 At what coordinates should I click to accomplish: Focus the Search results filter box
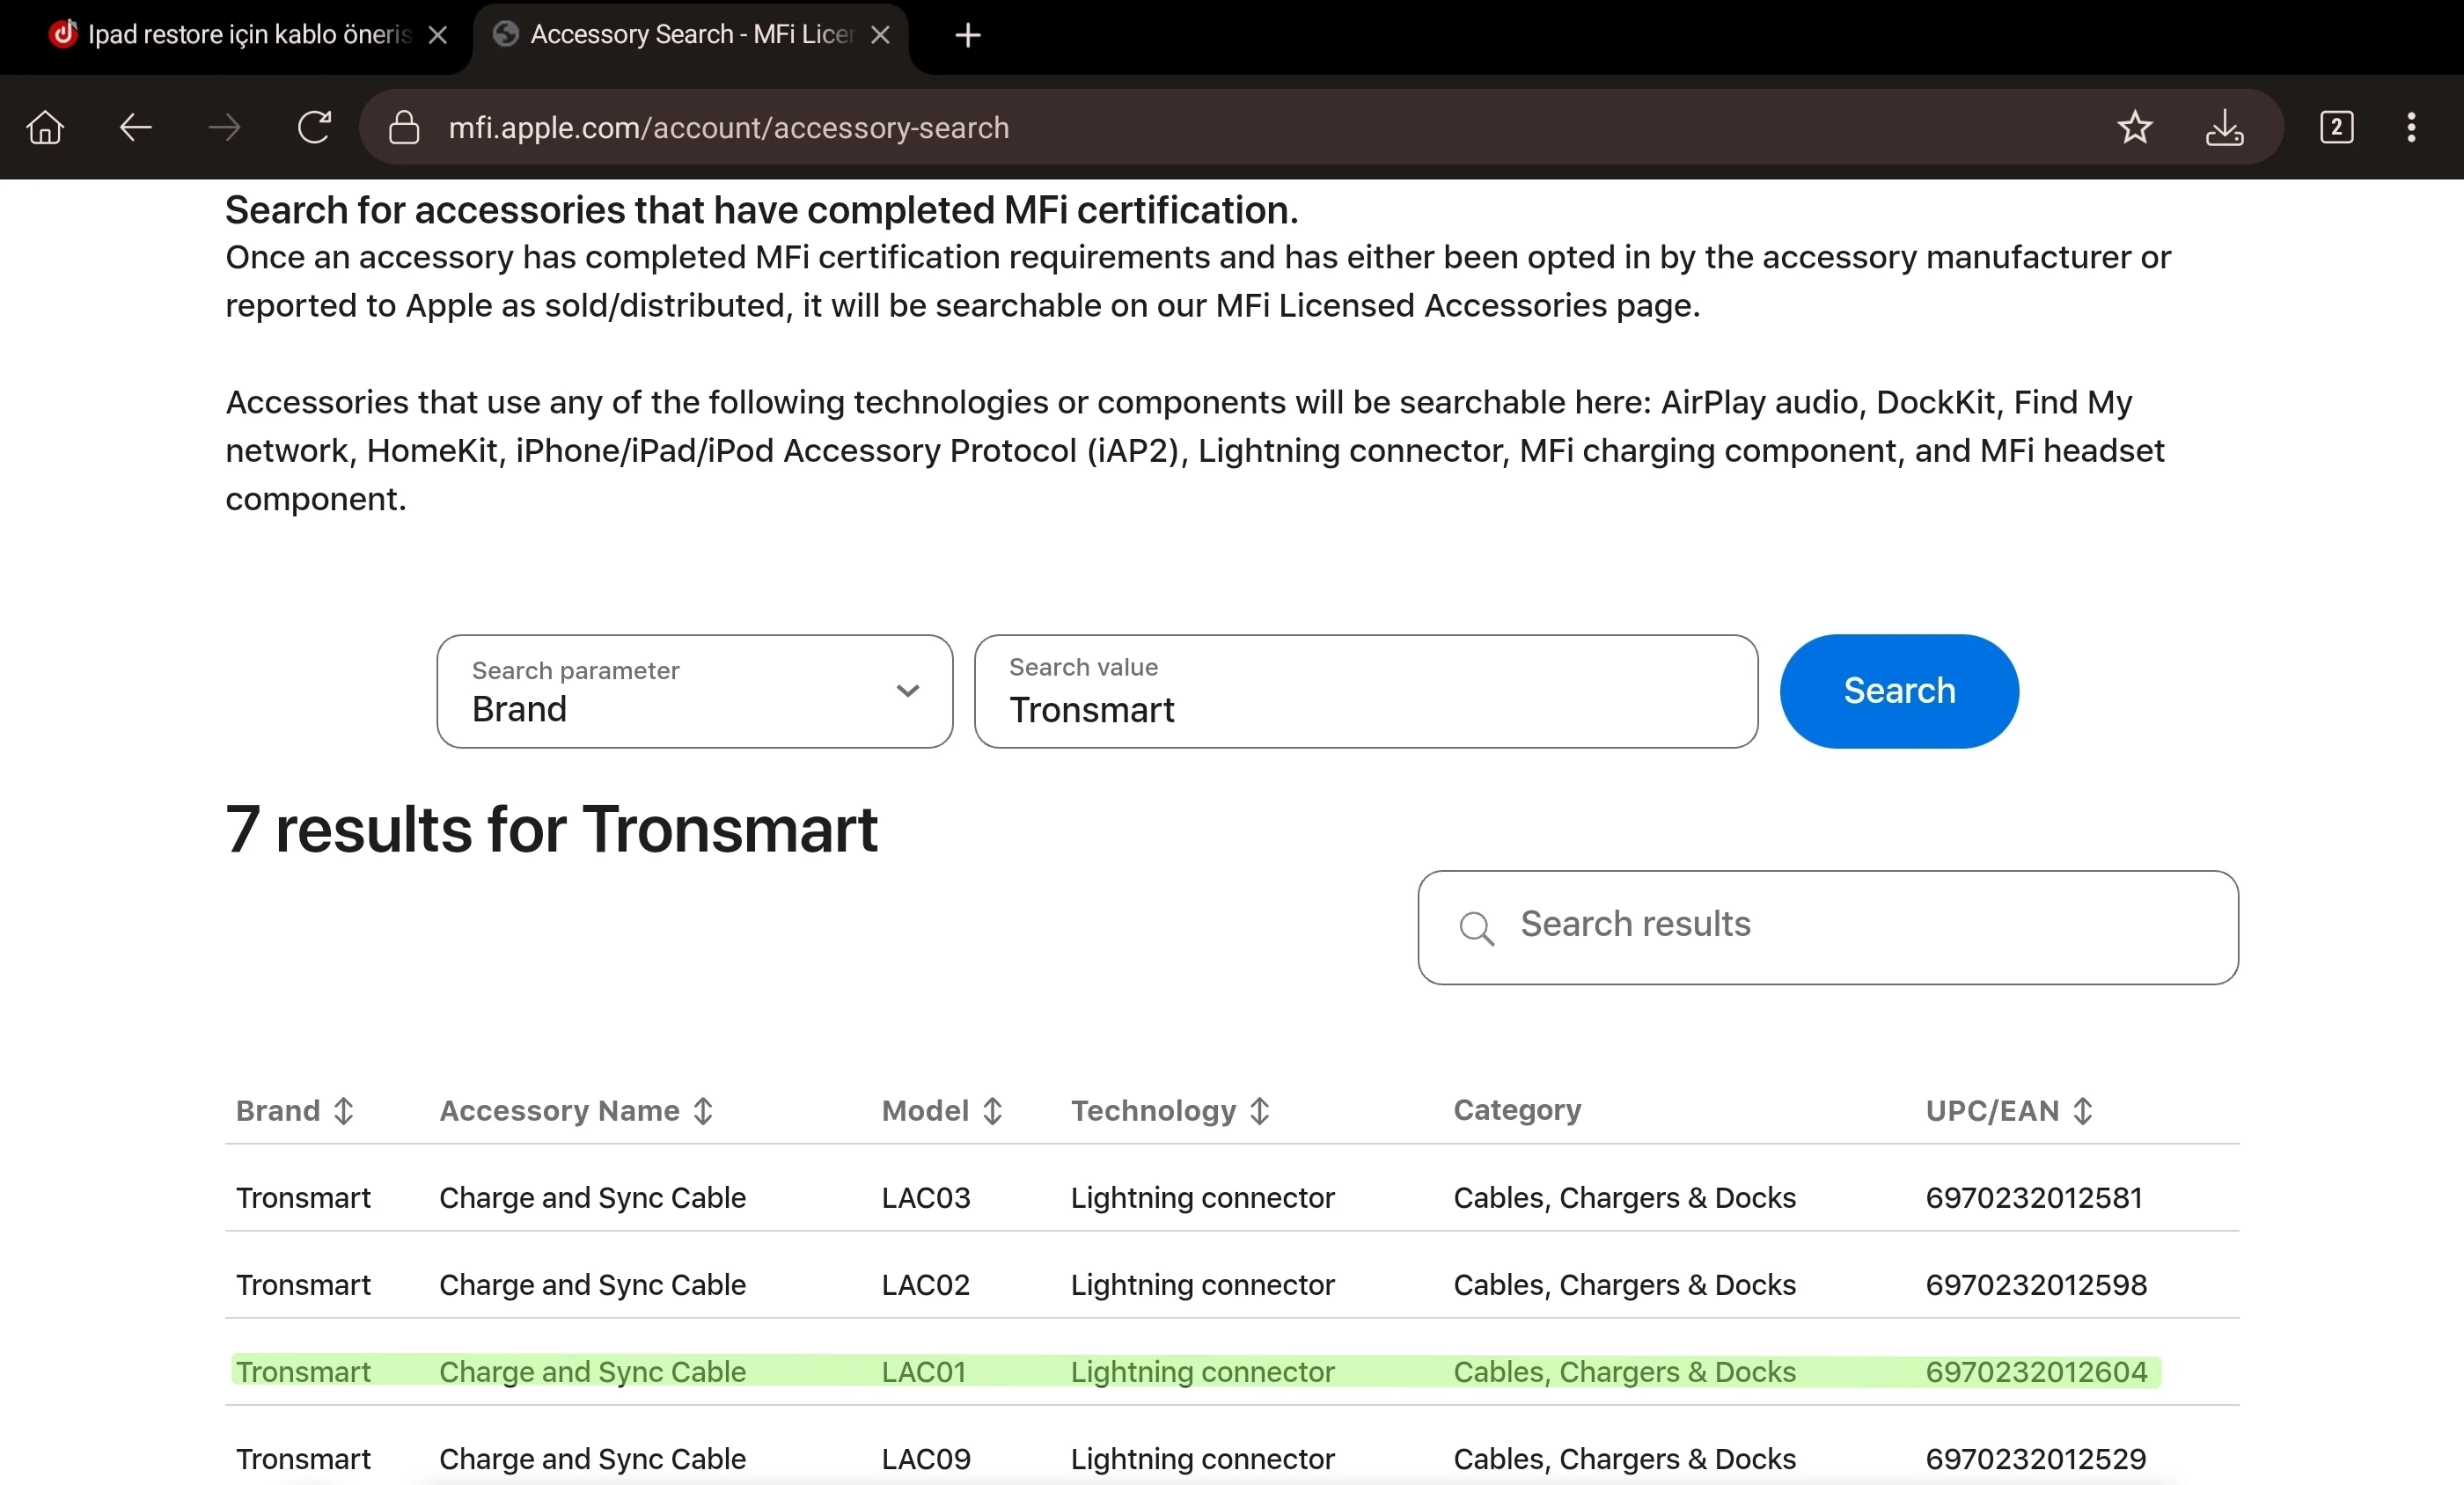point(1827,926)
